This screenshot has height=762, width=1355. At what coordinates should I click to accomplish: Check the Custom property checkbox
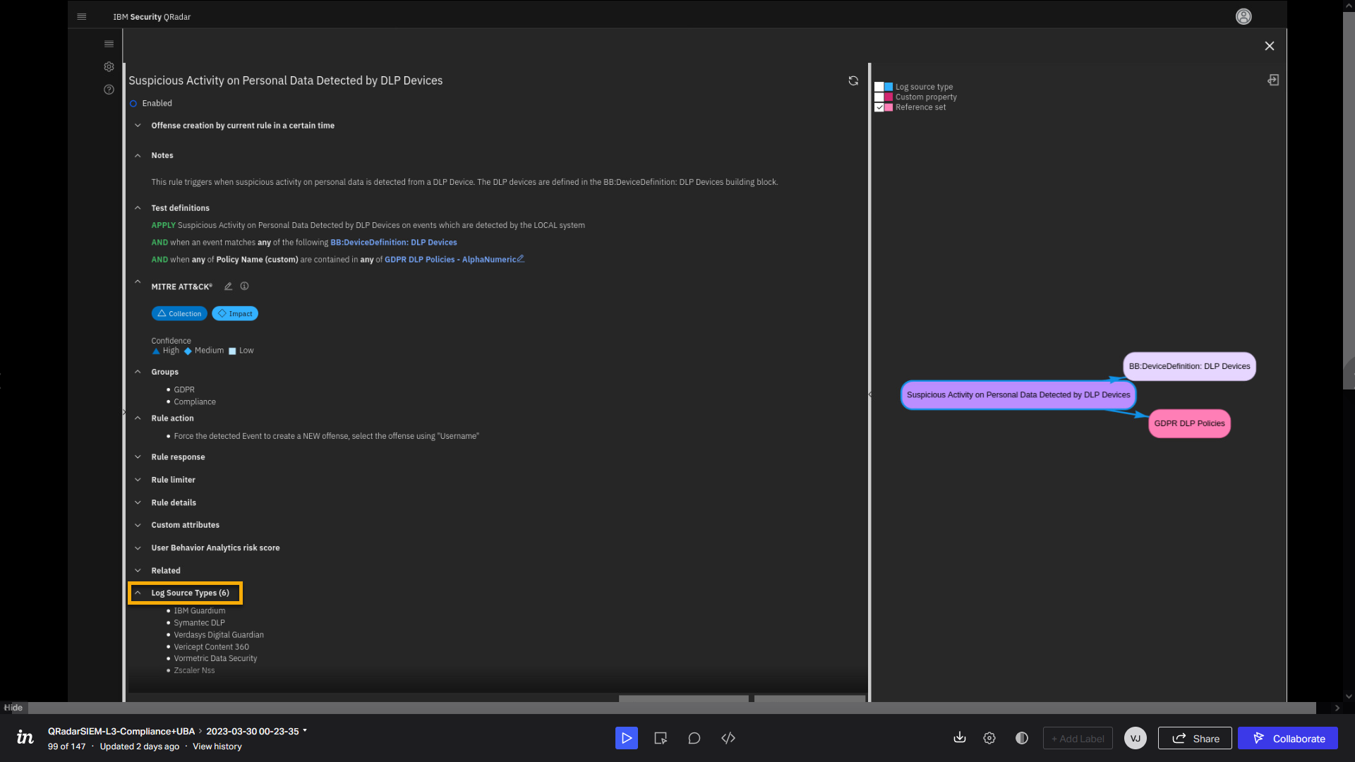point(879,97)
